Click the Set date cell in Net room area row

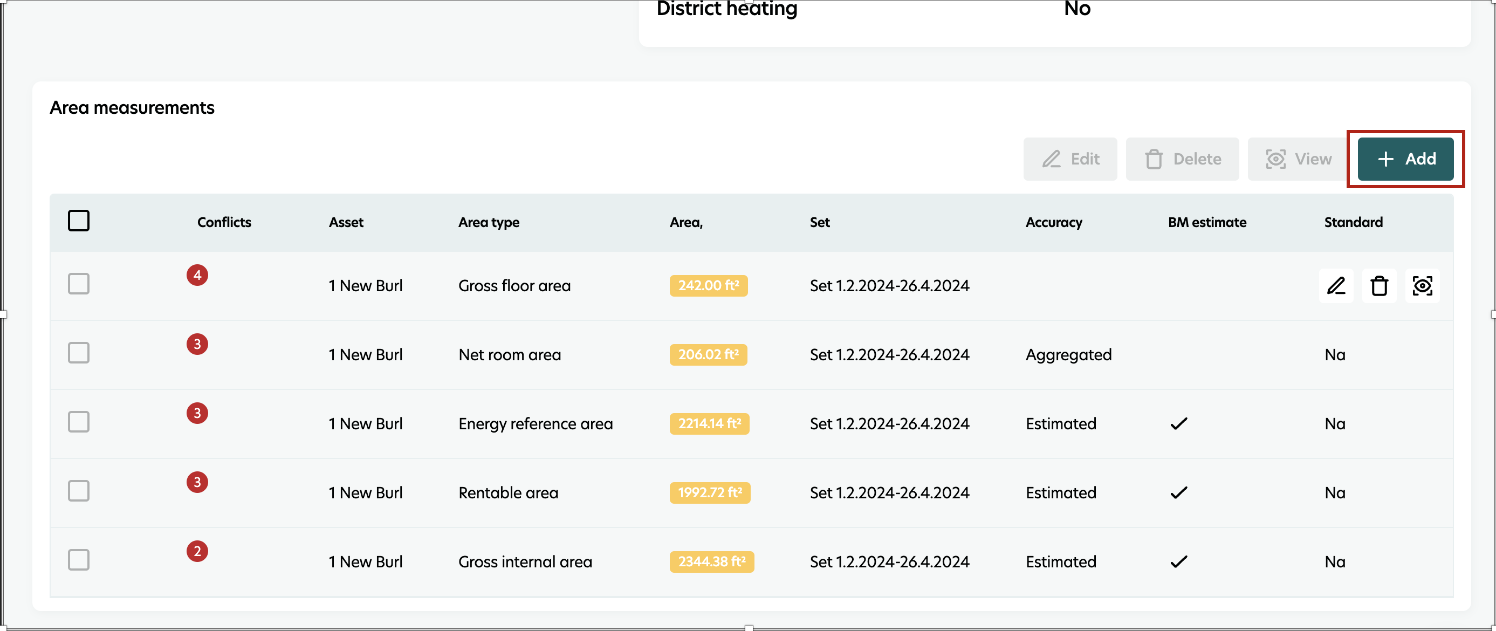coord(890,355)
